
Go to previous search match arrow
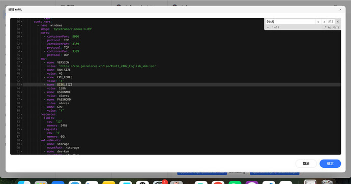[x=318, y=22]
